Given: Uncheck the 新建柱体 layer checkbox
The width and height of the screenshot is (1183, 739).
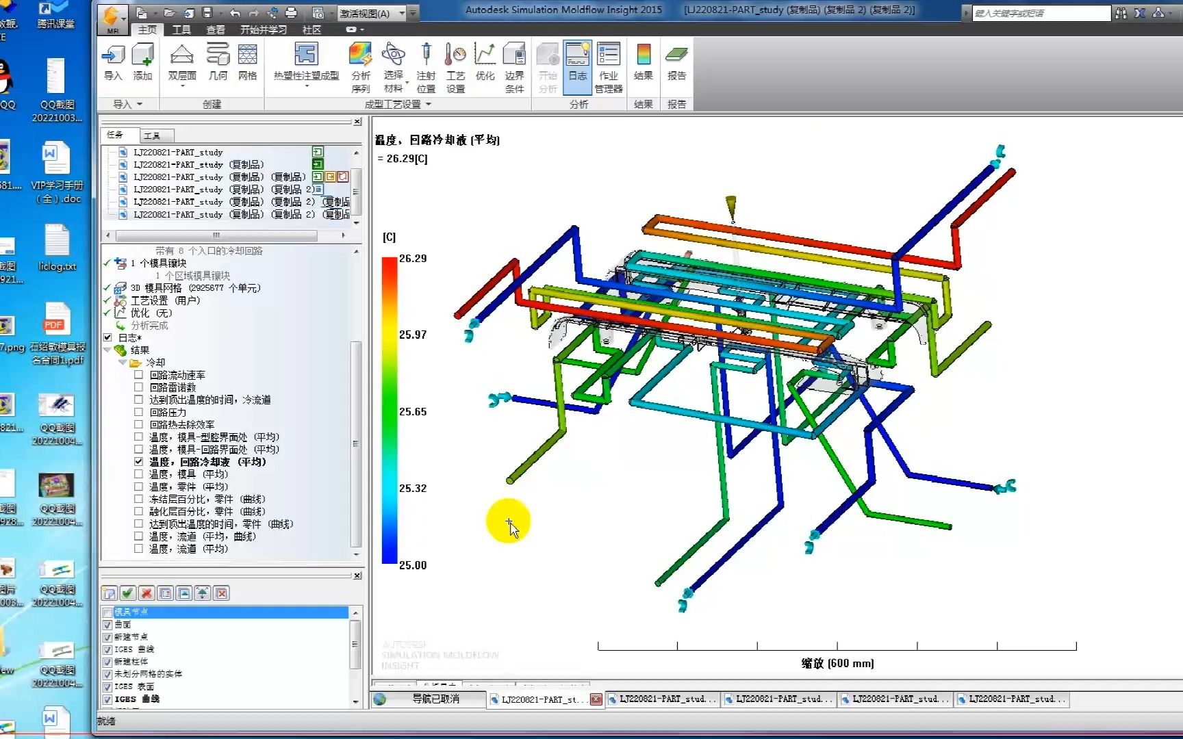Looking at the screenshot, I should tap(107, 662).
